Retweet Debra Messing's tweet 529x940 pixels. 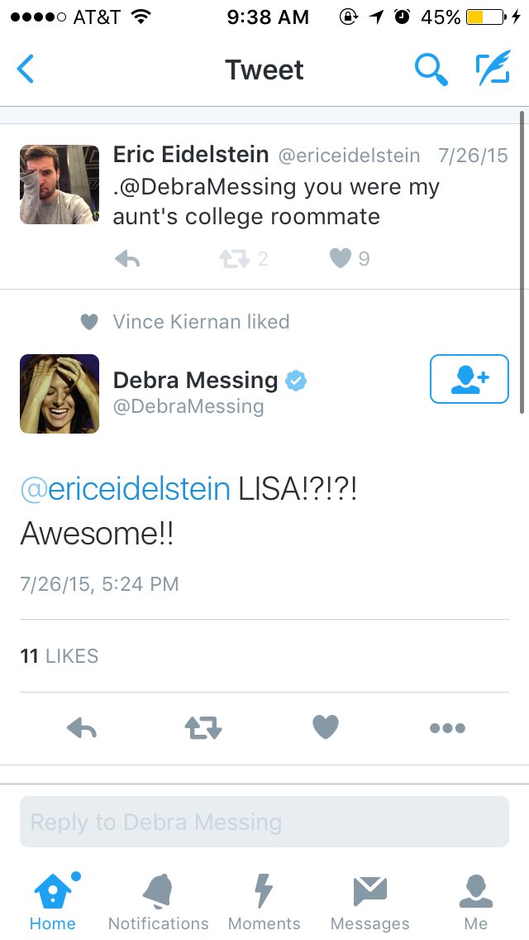pos(203,728)
